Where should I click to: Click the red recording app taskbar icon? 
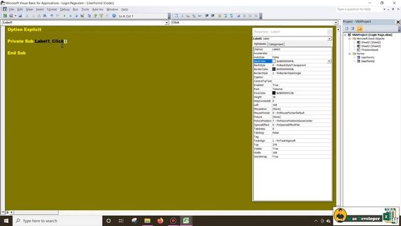tap(173, 220)
